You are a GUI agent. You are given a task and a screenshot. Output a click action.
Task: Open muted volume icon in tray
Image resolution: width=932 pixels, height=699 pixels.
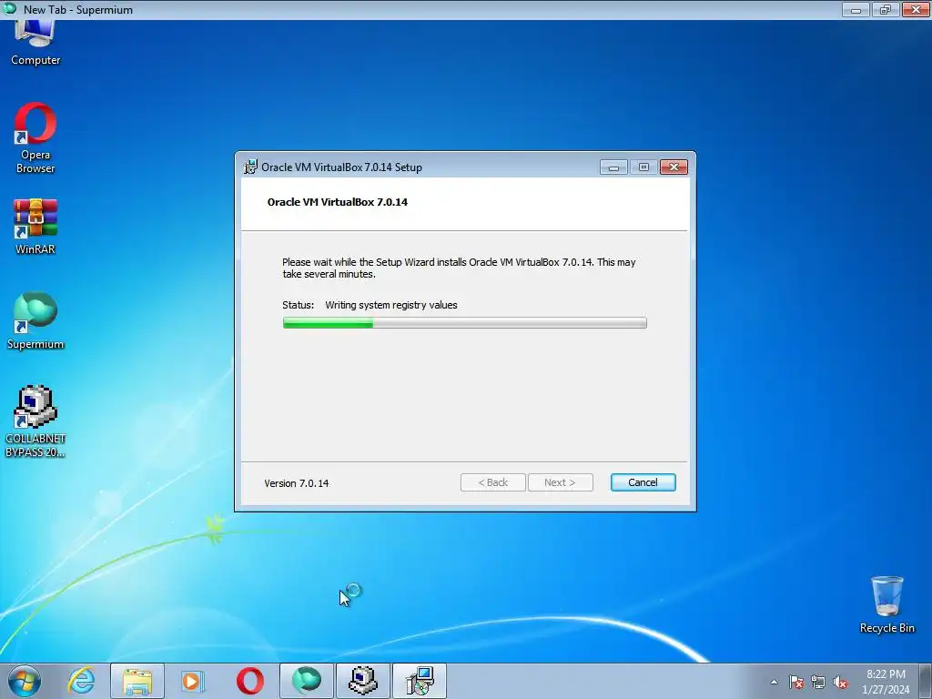coord(840,683)
